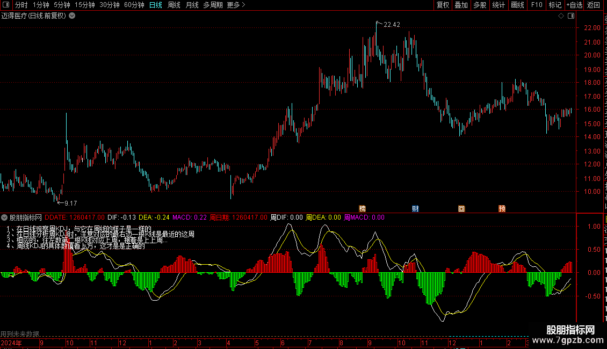607x349 pixels.
Task: Toggle the left sidebar panel icon
Action: tap(6, 5)
